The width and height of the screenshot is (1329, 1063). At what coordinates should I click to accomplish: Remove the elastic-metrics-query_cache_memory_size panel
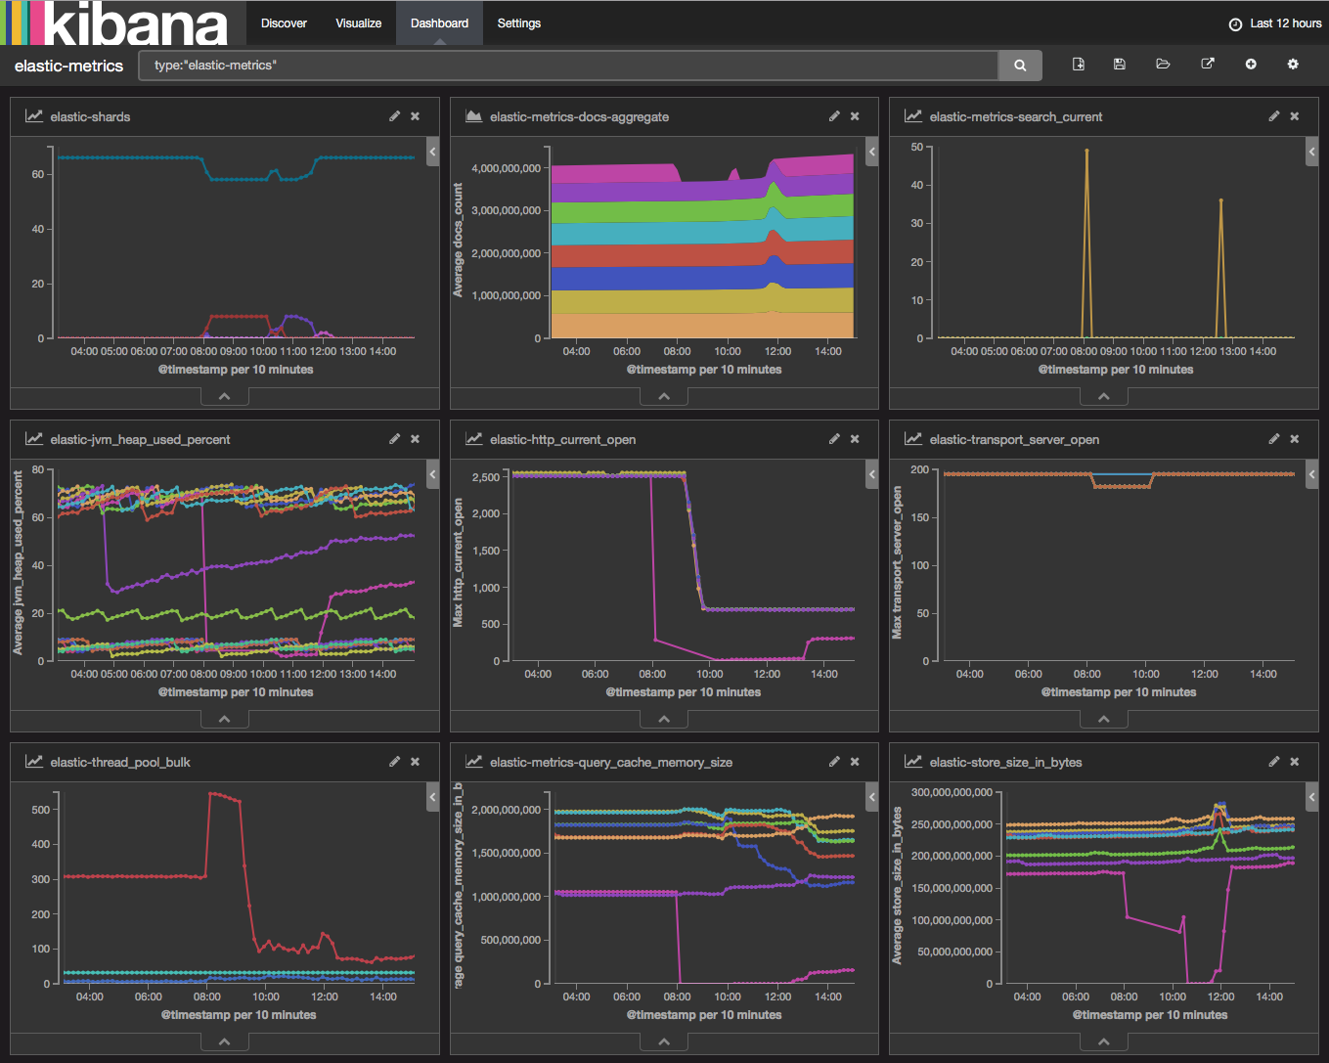point(855,762)
